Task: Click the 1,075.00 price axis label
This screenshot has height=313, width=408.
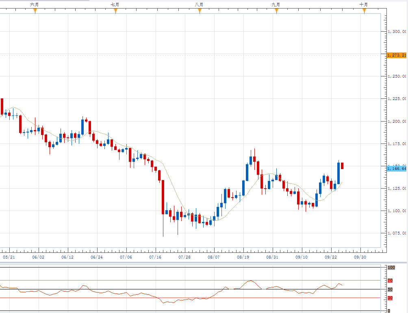Action: tap(397, 233)
